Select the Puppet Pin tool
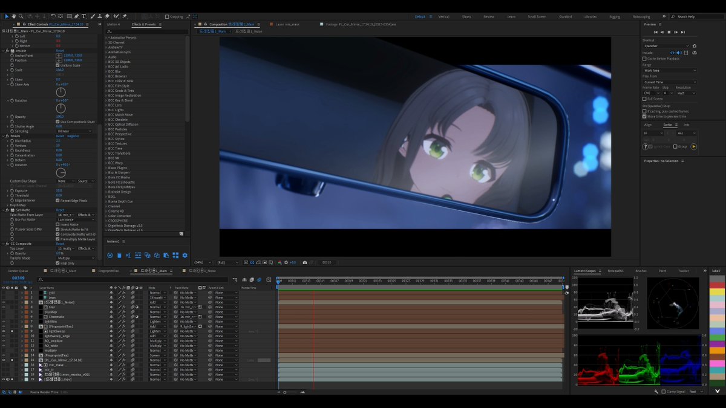 [x=125, y=16]
